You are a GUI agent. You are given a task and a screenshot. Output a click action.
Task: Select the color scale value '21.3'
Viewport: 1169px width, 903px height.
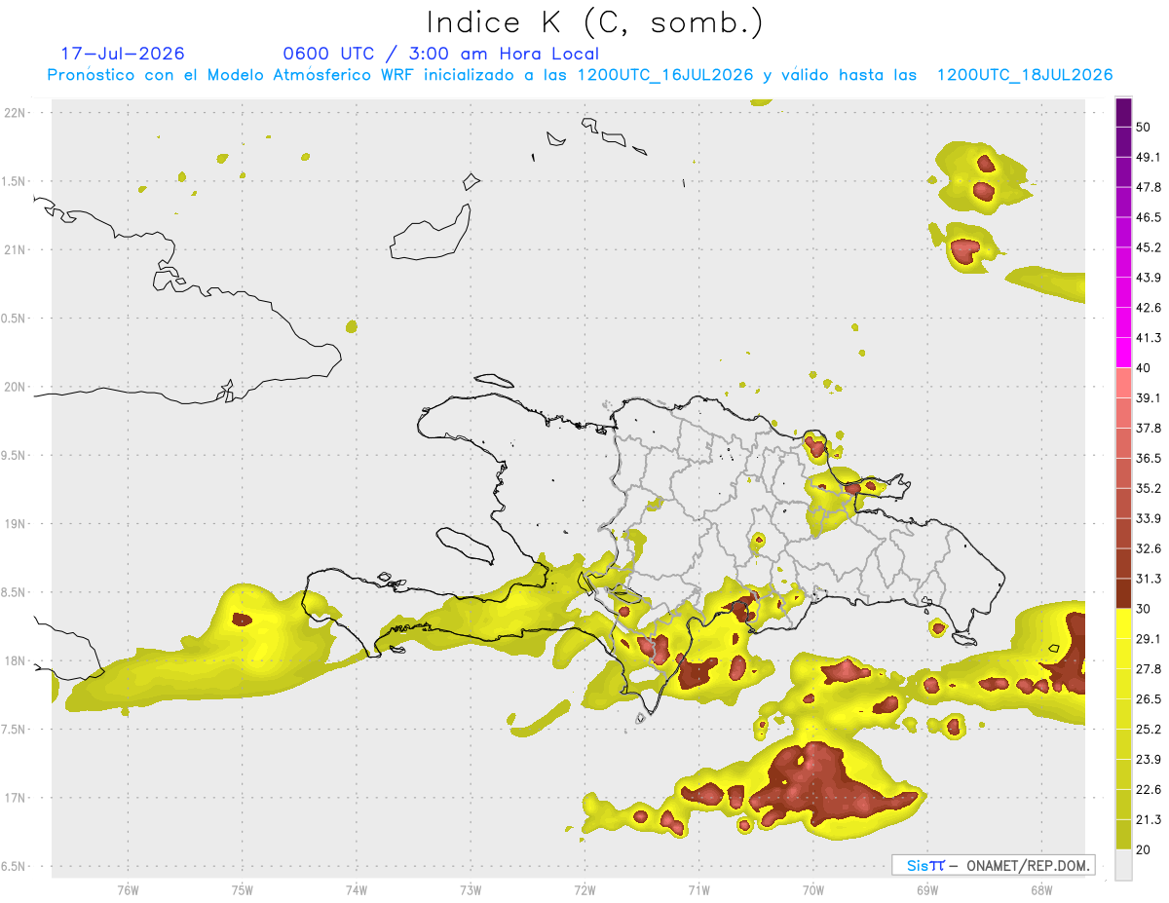tap(1149, 819)
